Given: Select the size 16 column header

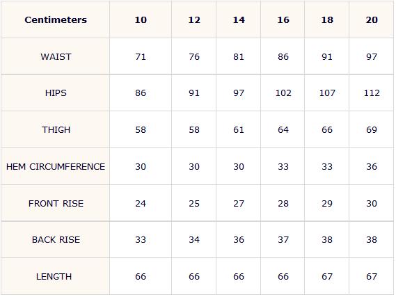Looking at the screenshot, I should 283,20.
